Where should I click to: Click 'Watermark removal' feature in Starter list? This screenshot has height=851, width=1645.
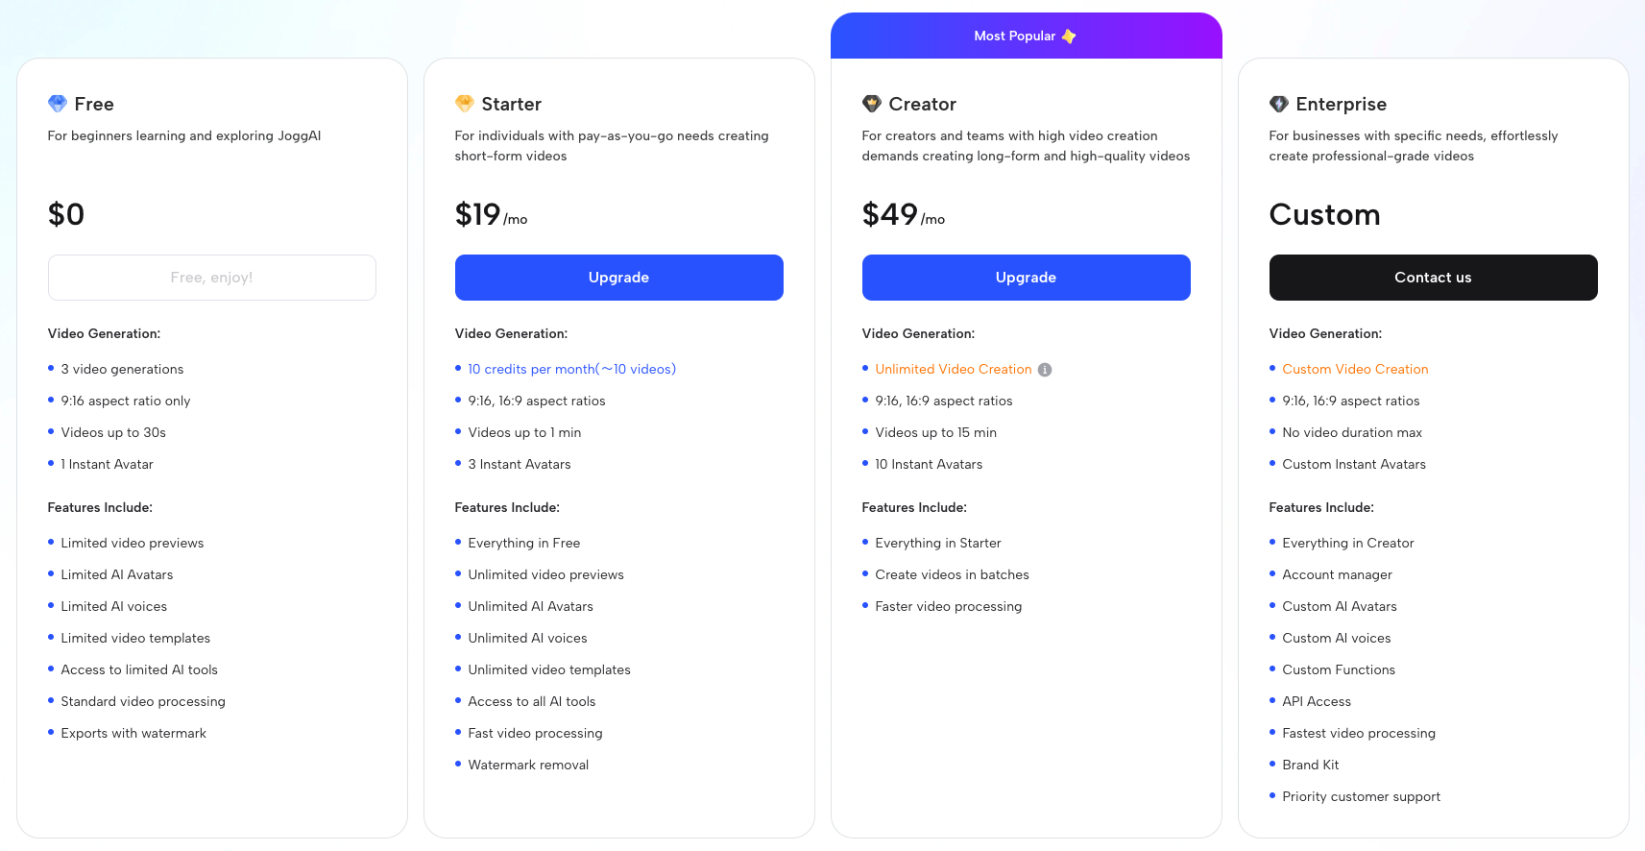tap(528, 766)
